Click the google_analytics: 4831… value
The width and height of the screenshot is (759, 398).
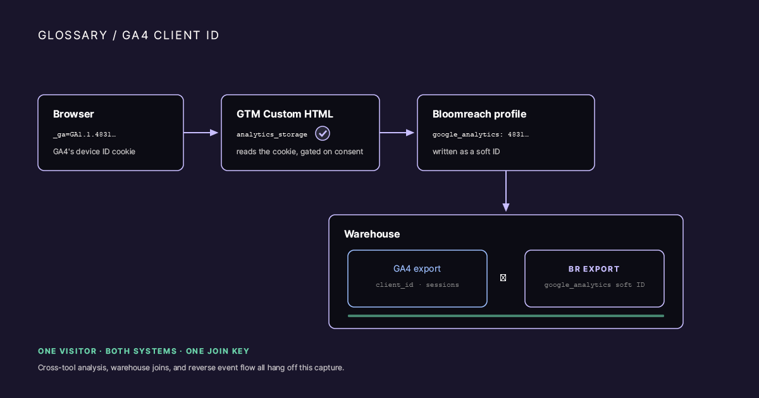481,135
